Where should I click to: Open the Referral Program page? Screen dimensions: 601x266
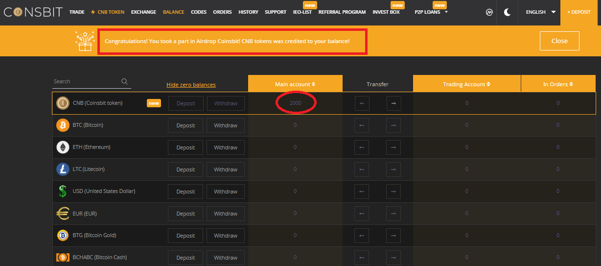342,12
